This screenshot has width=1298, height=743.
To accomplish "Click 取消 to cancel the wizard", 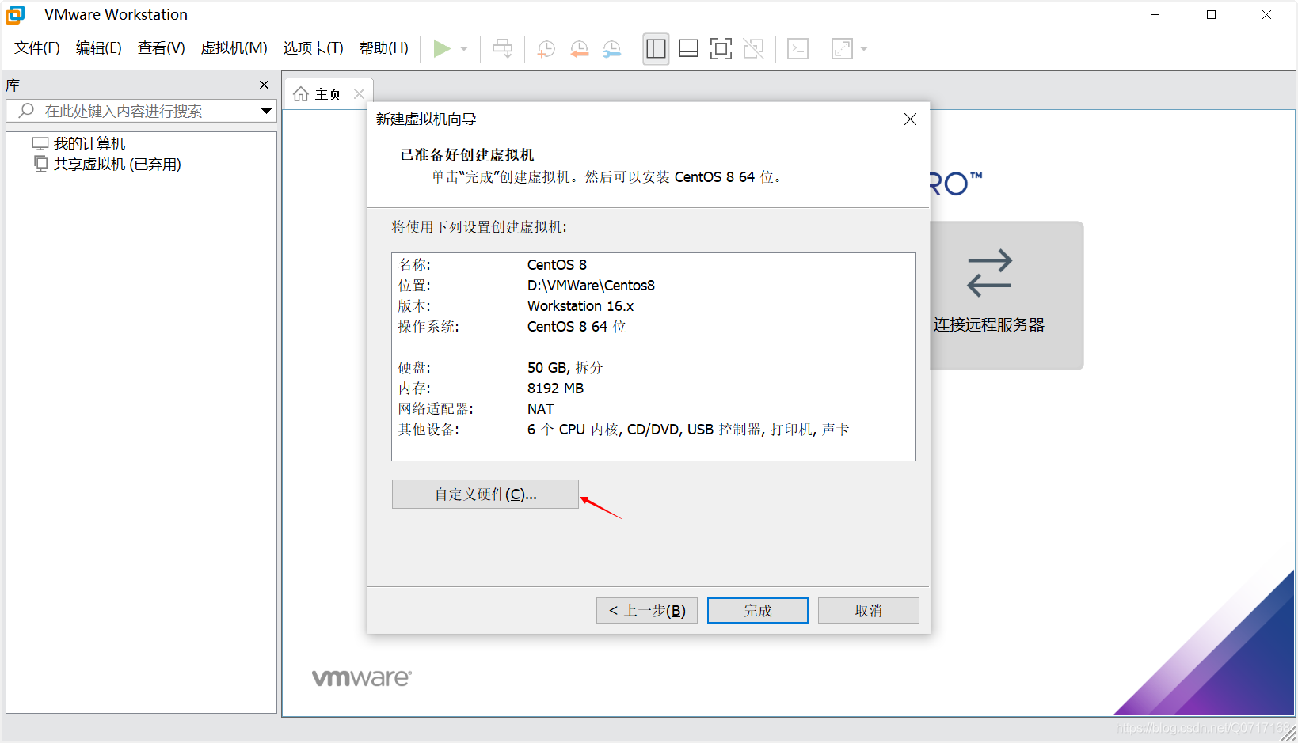I will [x=869, y=611].
